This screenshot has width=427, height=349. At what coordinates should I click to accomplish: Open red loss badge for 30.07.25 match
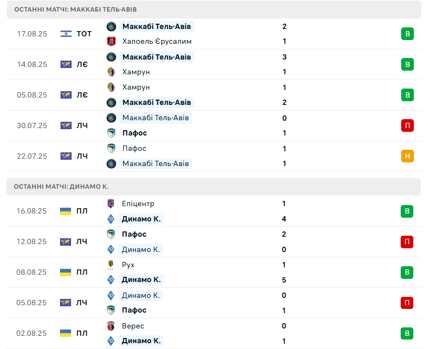coord(406,125)
